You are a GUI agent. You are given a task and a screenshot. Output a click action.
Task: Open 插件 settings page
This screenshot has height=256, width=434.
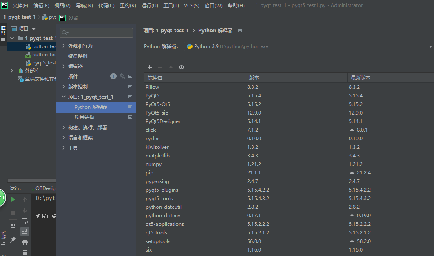(73, 76)
